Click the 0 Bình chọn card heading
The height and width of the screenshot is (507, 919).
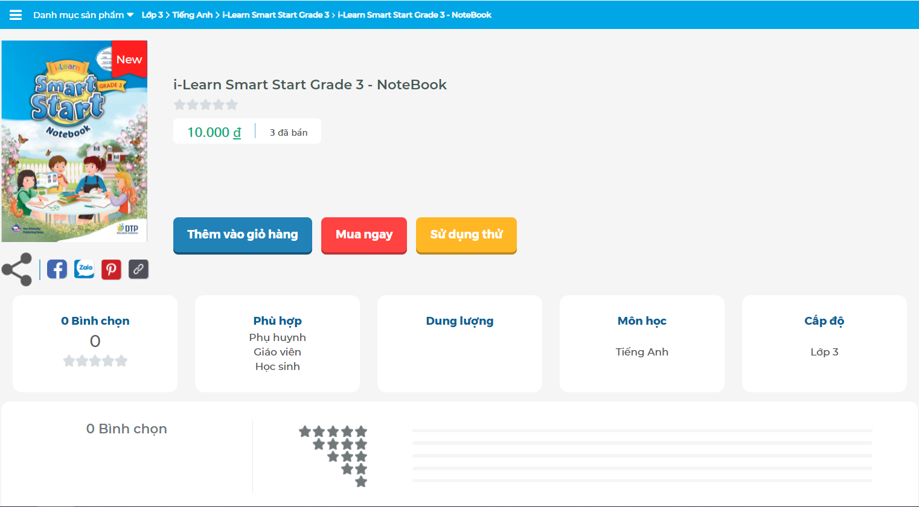pos(95,321)
